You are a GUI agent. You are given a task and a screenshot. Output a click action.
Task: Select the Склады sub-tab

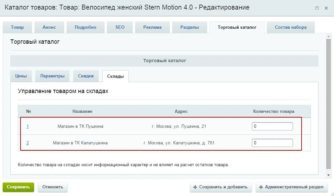pyautogui.click(x=115, y=76)
